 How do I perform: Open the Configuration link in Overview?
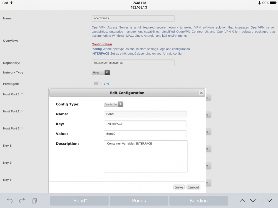102,44
